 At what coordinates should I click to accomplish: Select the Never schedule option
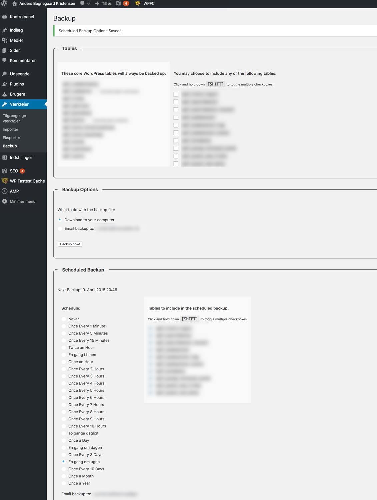coord(64,319)
